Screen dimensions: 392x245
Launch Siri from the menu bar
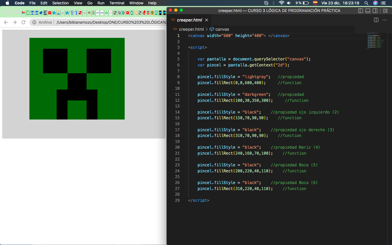click(375, 3)
